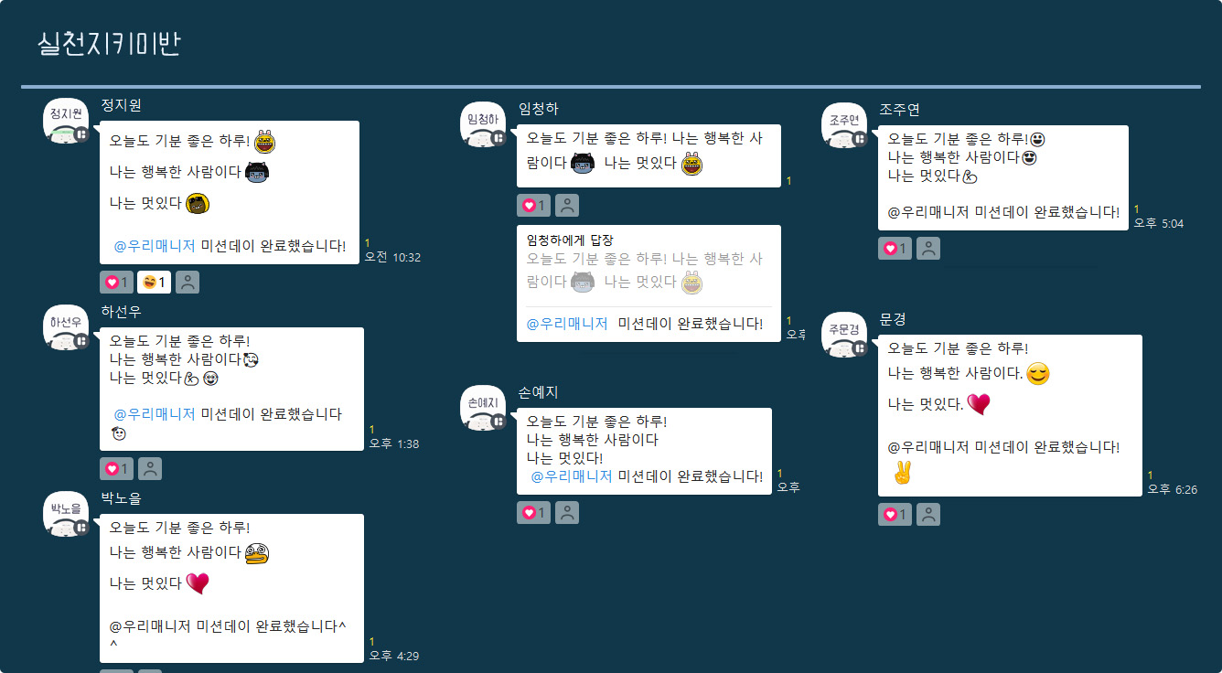1222x673 pixels.
Task: Click the 실천지키미반 chat room title
Action: tap(109, 44)
